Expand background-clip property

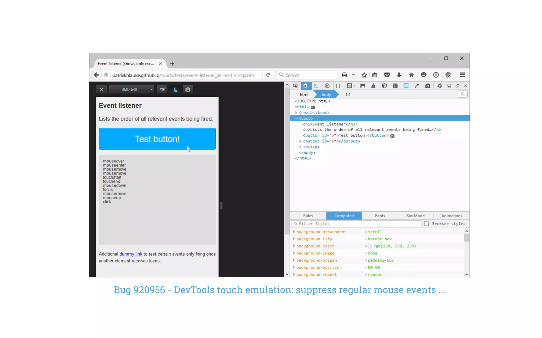(x=294, y=239)
